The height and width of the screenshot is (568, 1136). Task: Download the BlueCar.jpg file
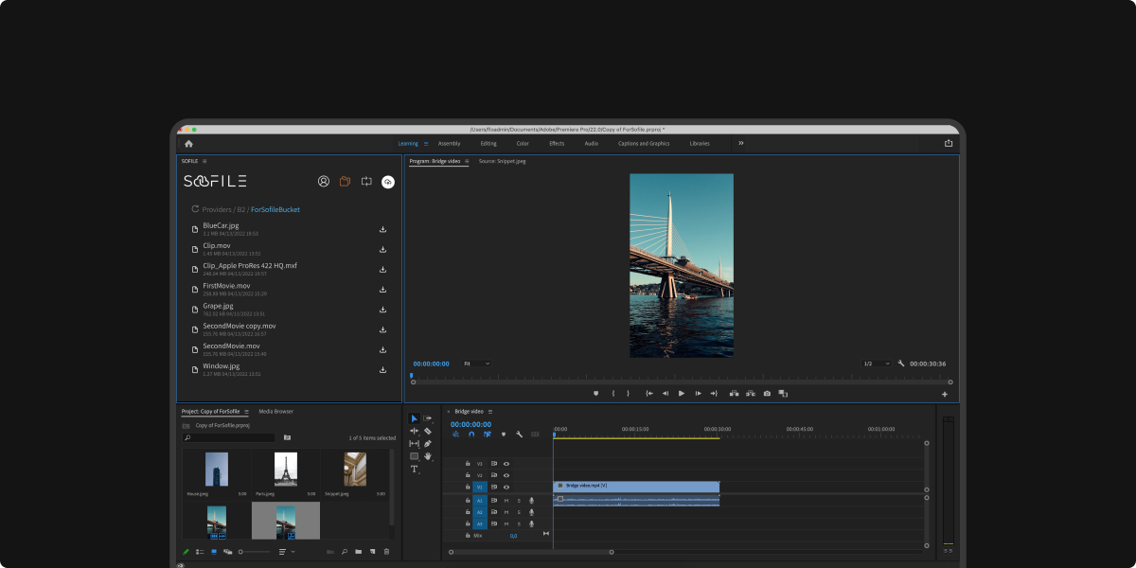point(382,229)
